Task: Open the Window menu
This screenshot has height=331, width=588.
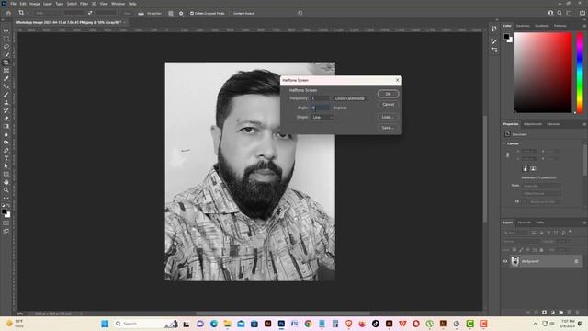Action: [119, 4]
